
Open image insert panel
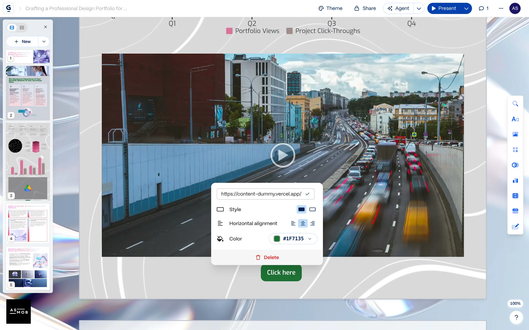515,134
